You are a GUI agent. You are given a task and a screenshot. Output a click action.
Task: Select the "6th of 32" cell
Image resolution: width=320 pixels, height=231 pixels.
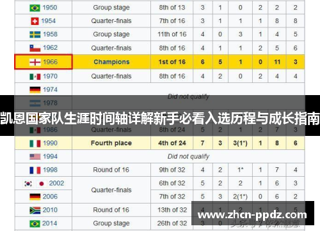tap(172, 183)
